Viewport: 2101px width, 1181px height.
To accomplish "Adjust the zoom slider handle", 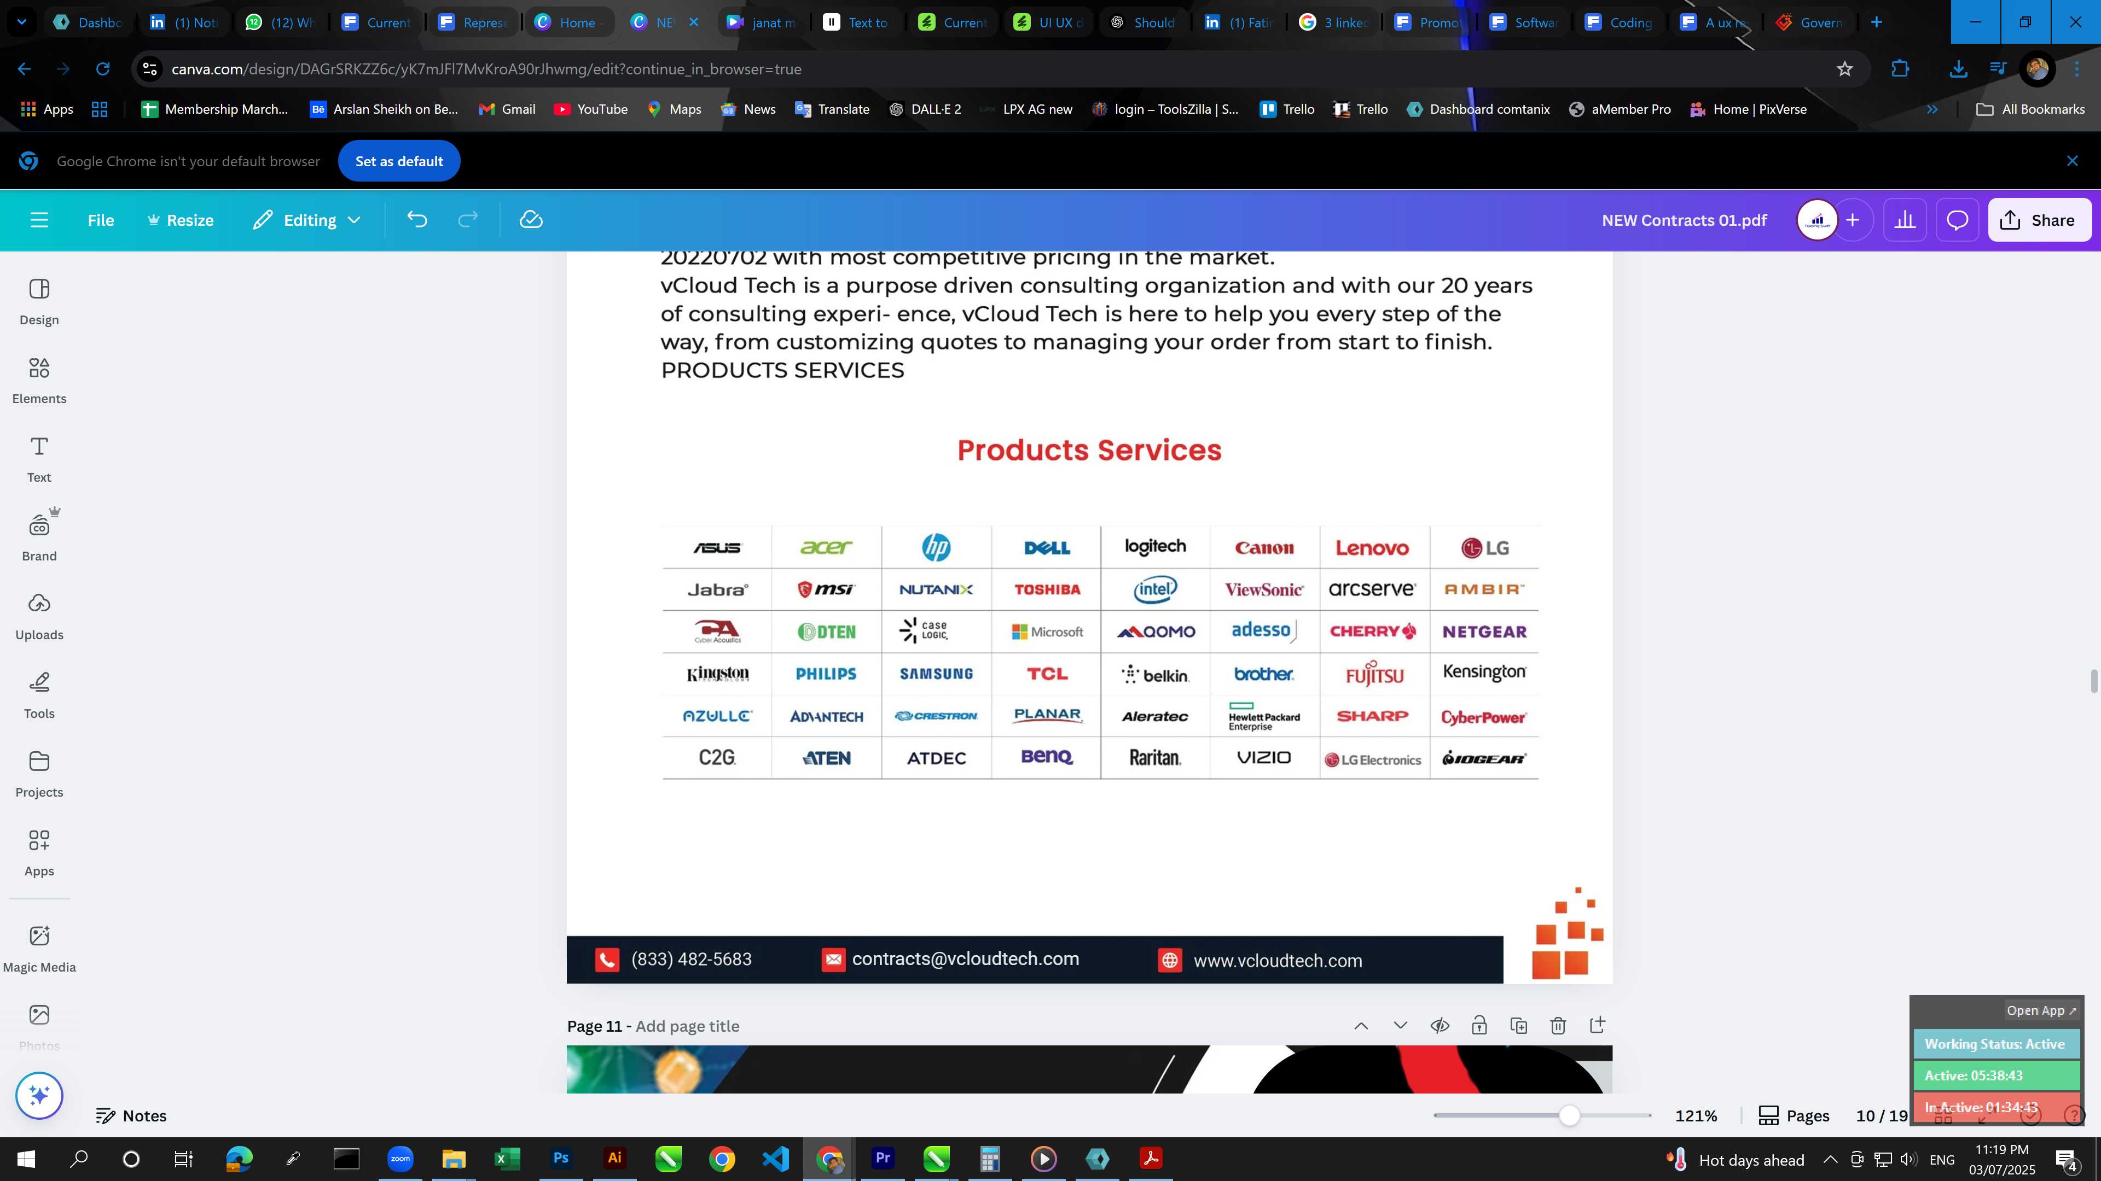I will (x=1569, y=1116).
